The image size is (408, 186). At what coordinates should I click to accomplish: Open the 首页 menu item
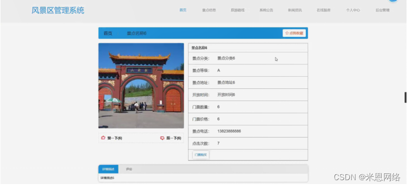183,10
